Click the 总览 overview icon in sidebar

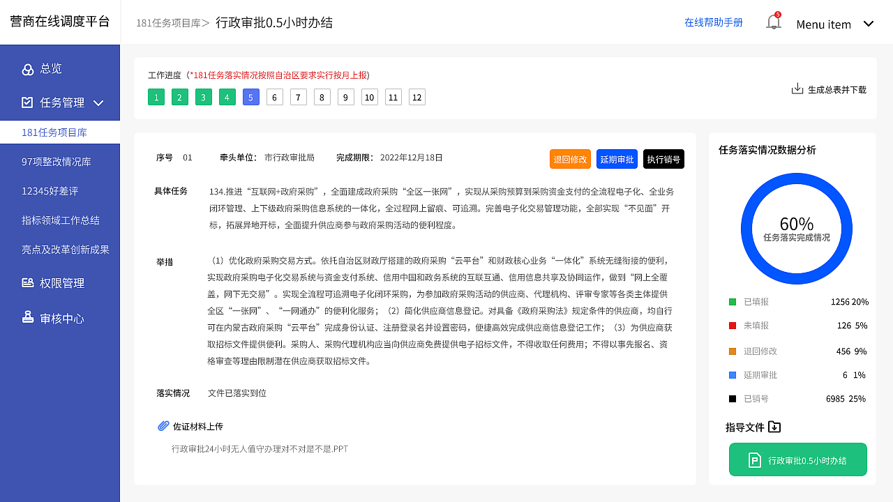[28, 69]
